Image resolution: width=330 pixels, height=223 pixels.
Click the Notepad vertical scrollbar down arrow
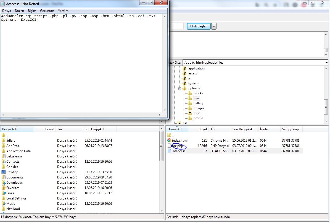coord(165,110)
